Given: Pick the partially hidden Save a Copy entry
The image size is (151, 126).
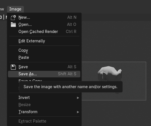Looking at the screenshot, I should point(30,80).
